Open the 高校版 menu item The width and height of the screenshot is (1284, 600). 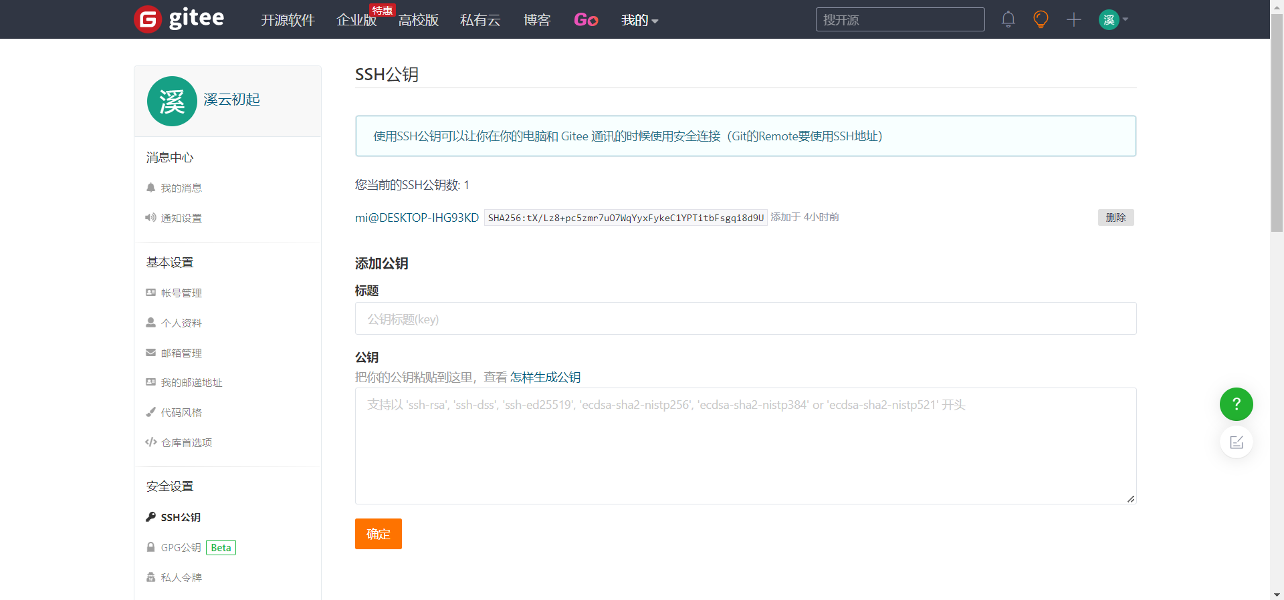[x=419, y=20]
